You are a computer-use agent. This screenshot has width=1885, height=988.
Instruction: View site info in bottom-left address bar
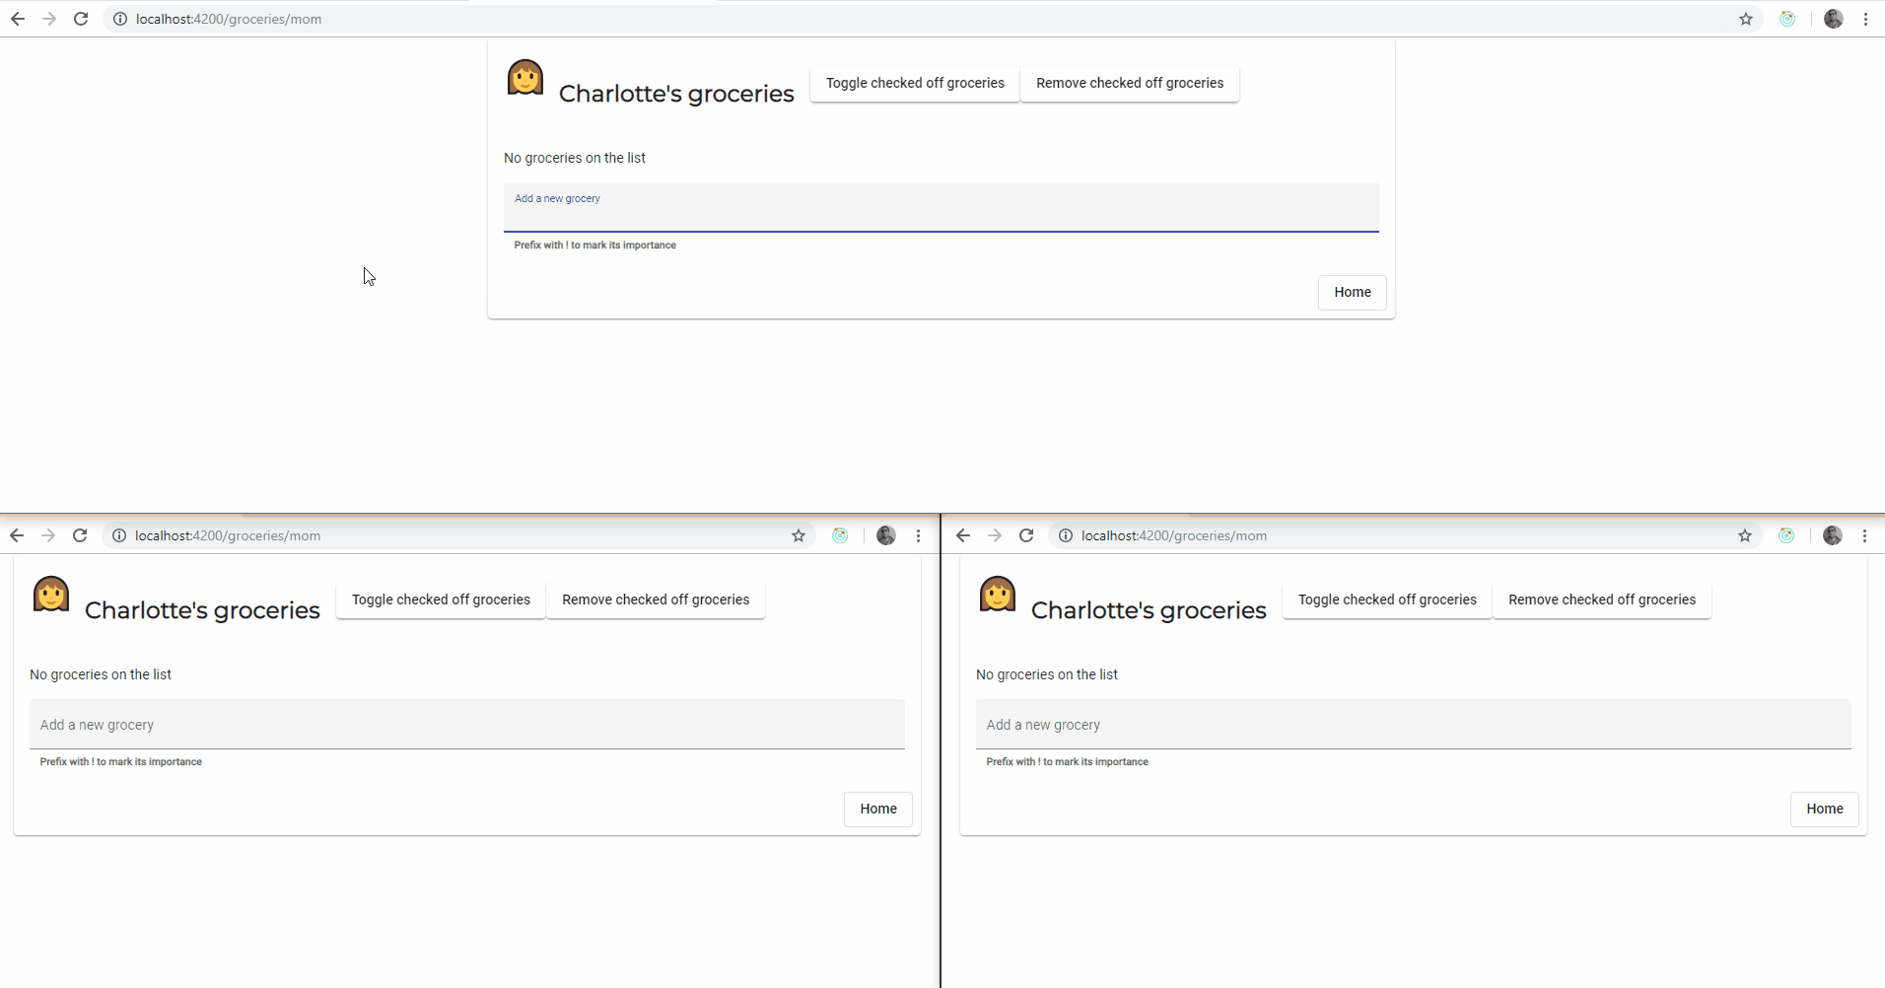click(118, 535)
